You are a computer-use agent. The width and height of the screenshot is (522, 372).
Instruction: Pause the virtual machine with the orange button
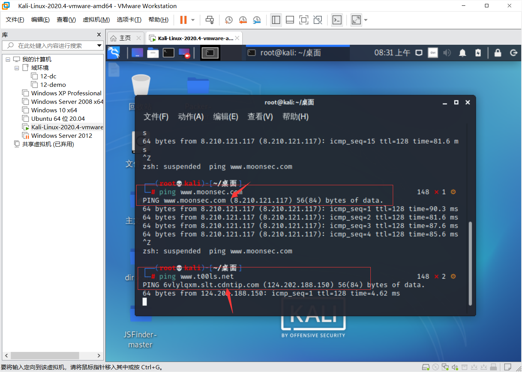click(183, 20)
